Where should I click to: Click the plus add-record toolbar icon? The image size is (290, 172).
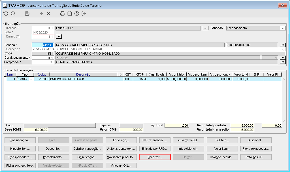(x=41, y=14)
